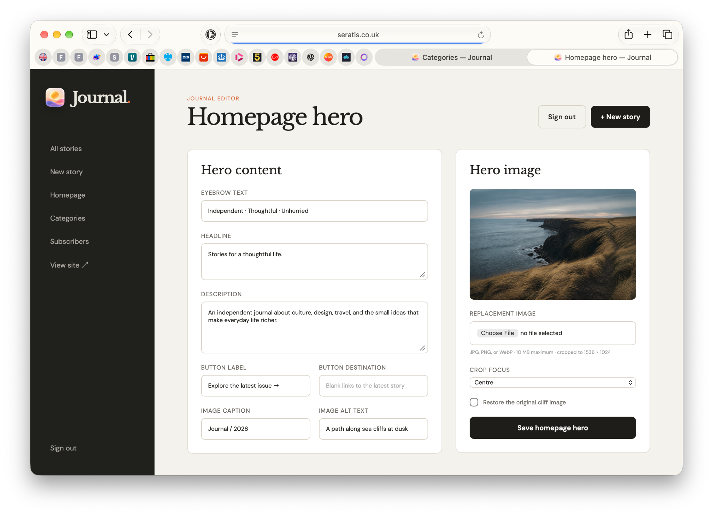Click the Journal logo in sidebar
Screen dimensions: 713x515
[x=88, y=97]
